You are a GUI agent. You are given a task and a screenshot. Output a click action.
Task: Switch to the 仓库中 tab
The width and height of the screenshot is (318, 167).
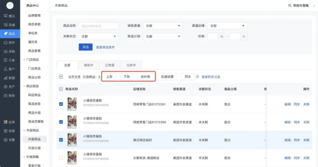(131, 65)
